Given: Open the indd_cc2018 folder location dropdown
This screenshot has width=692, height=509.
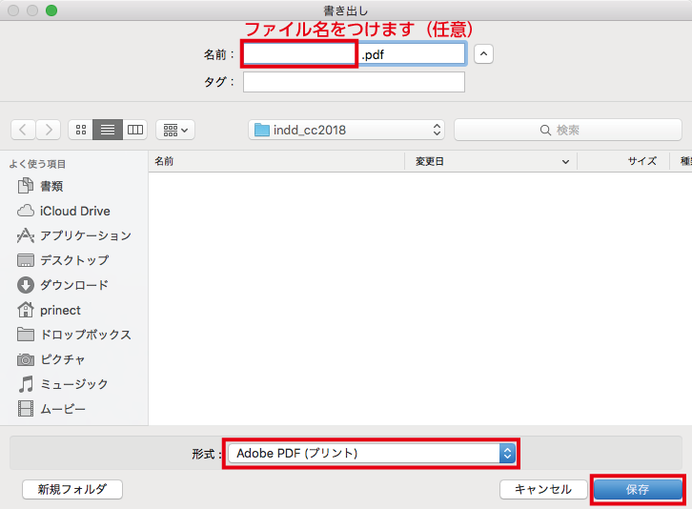Looking at the screenshot, I should 346,130.
